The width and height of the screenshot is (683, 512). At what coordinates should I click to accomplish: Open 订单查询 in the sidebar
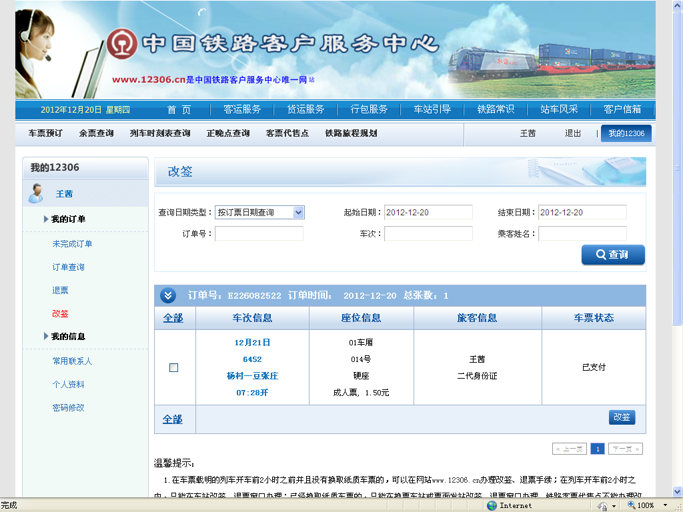[x=69, y=267]
